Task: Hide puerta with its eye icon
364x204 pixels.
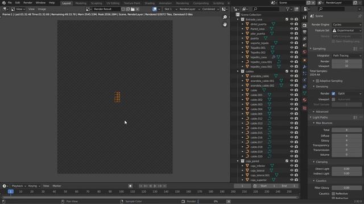Action: pyautogui.click(x=292, y=38)
